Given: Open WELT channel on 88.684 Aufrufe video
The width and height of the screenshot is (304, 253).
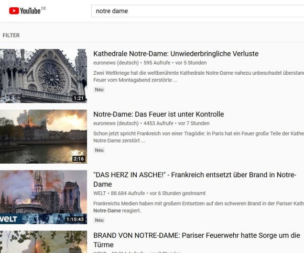Looking at the screenshot, I should click(x=100, y=193).
